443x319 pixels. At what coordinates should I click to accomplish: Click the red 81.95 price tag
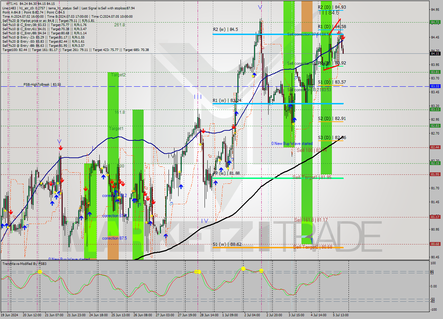click(435, 174)
